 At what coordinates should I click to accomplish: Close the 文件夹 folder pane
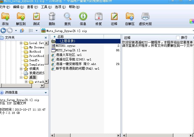coord(46,38)
